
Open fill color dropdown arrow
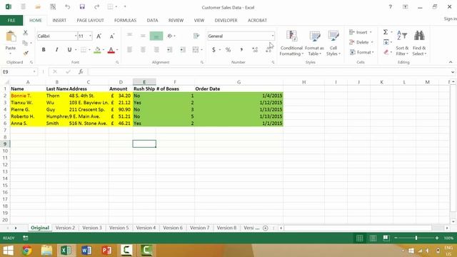coord(103,50)
